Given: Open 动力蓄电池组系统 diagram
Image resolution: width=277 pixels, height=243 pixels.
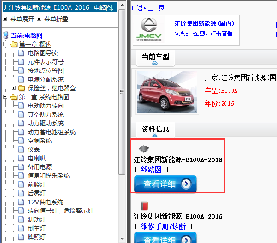Looking at the screenshot, I should pos(52,132).
